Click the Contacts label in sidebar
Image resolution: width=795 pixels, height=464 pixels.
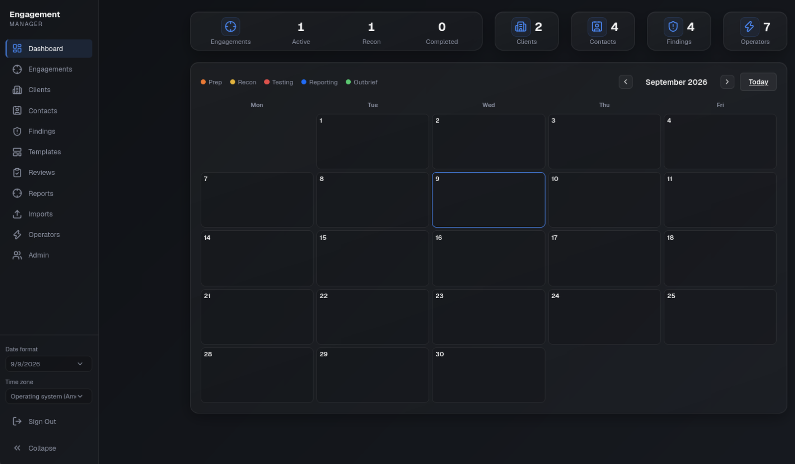43,111
